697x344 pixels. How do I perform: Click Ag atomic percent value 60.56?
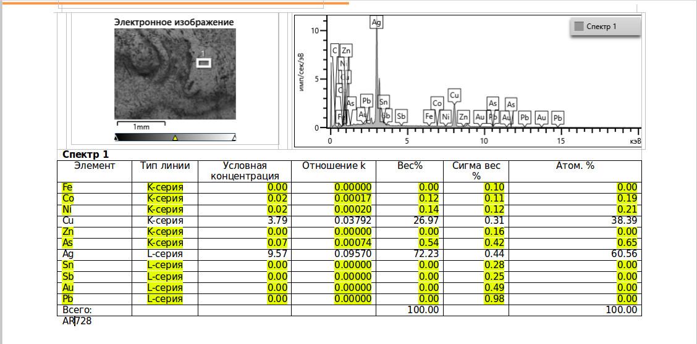tap(624, 254)
